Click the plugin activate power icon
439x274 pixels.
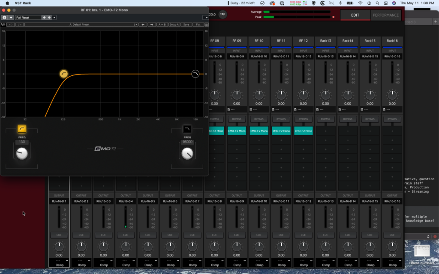pos(4,18)
